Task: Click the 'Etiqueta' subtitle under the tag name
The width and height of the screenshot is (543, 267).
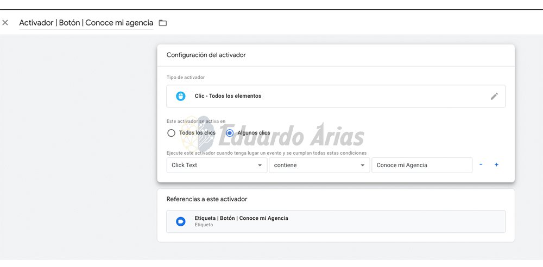Action: click(x=204, y=225)
